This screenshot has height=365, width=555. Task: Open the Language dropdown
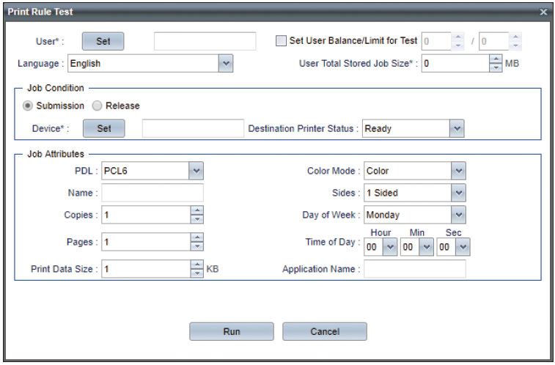pyautogui.click(x=226, y=64)
